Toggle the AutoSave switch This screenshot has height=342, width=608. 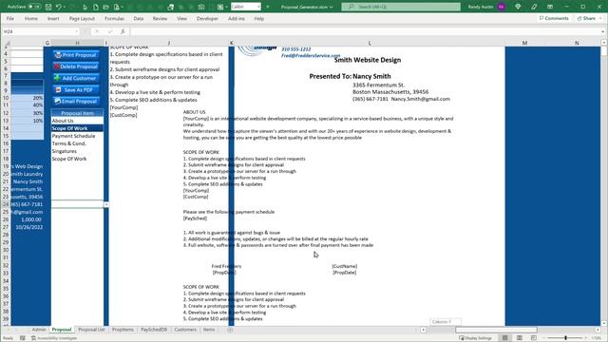tap(34, 7)
